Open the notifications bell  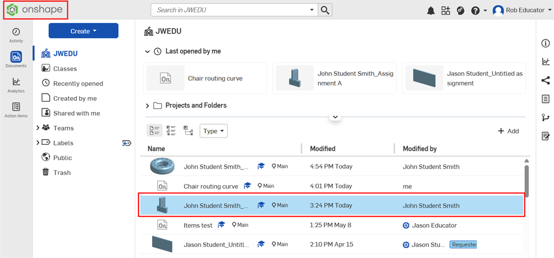coord(430,11)
